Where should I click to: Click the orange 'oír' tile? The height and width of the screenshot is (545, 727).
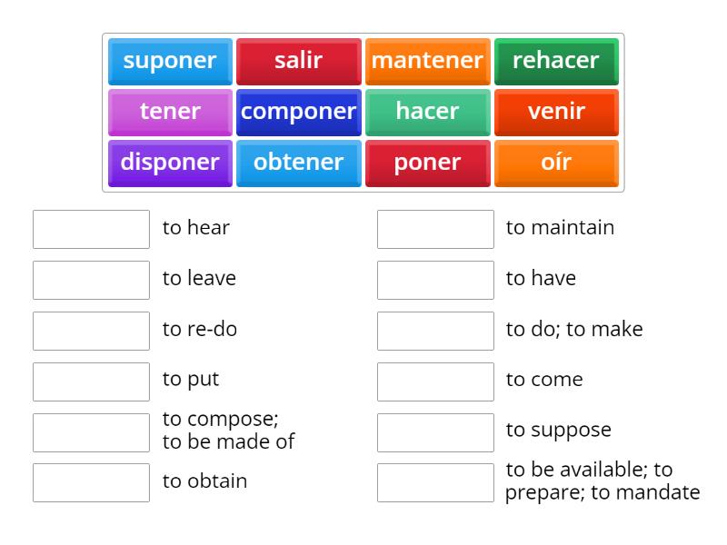click(556, 163)
